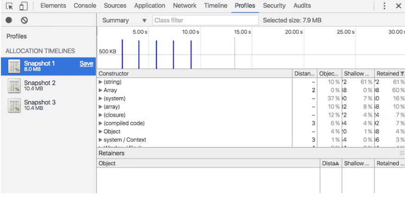
Task: Expand the system / Context row
Action: point(101,140)
